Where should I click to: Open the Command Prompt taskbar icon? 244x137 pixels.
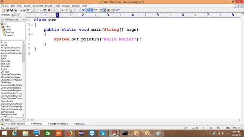(125, 133)
